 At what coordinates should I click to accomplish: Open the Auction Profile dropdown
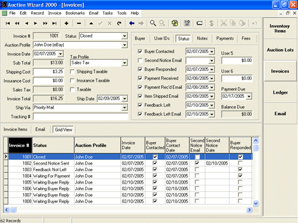(x=125, y=45)
